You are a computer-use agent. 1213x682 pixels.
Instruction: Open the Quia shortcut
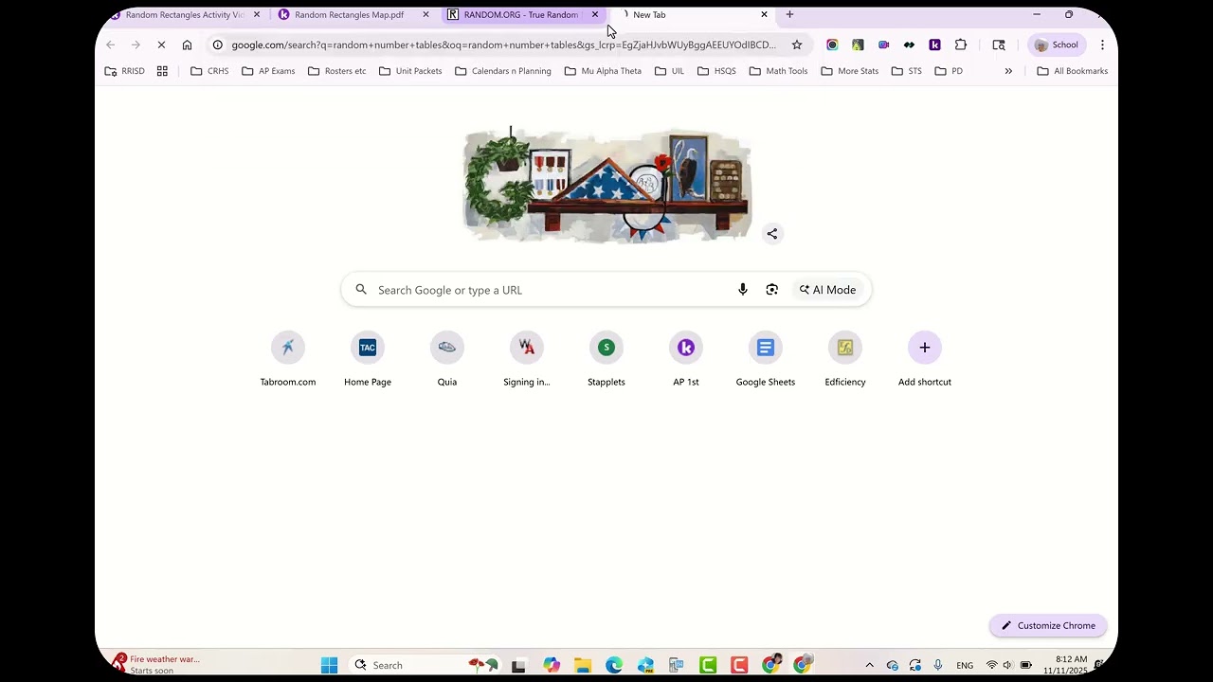pos(447,360)
